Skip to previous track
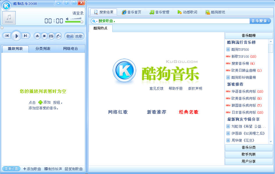Image resolution: width=275 pixels, height=174 pixels. click(7, 36)
